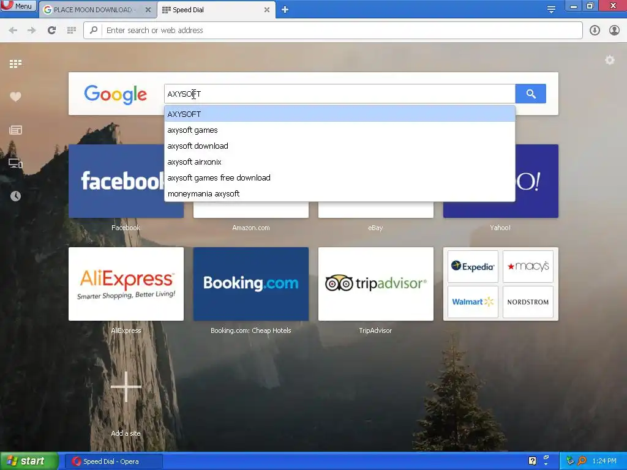Click the Add a site plus tile
Viewport: 627px width, 470px height.
click(126, 387)
